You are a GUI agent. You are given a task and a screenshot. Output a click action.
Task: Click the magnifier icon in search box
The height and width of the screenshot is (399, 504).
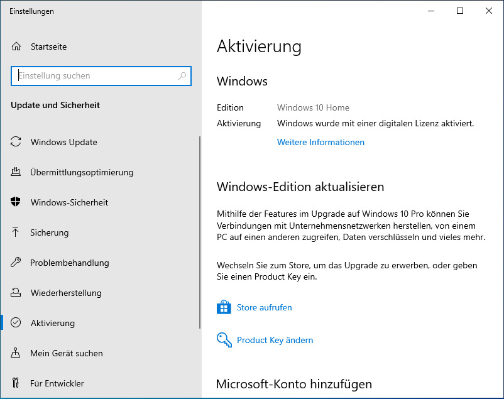182,76
